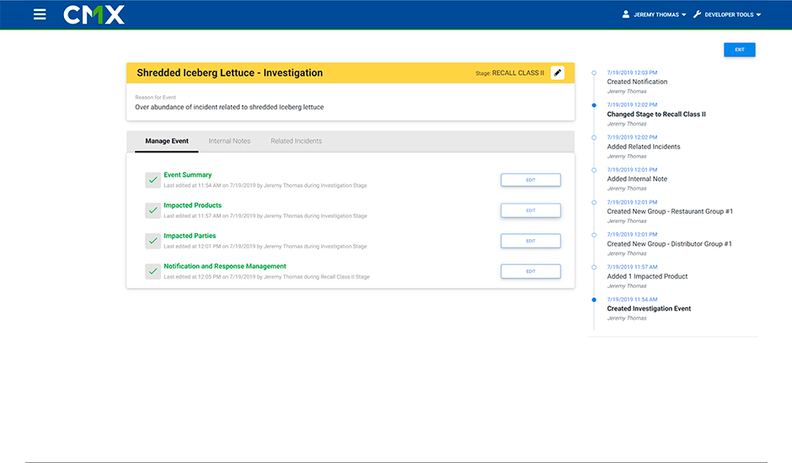Viewport: 792px width, 463px height.
Task: Click the Developer Tools wrench icon
Action: point(697,14)
